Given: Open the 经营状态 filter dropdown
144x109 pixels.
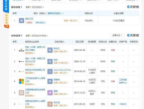Looking at the screenshot, I should [x=117, y=35].
